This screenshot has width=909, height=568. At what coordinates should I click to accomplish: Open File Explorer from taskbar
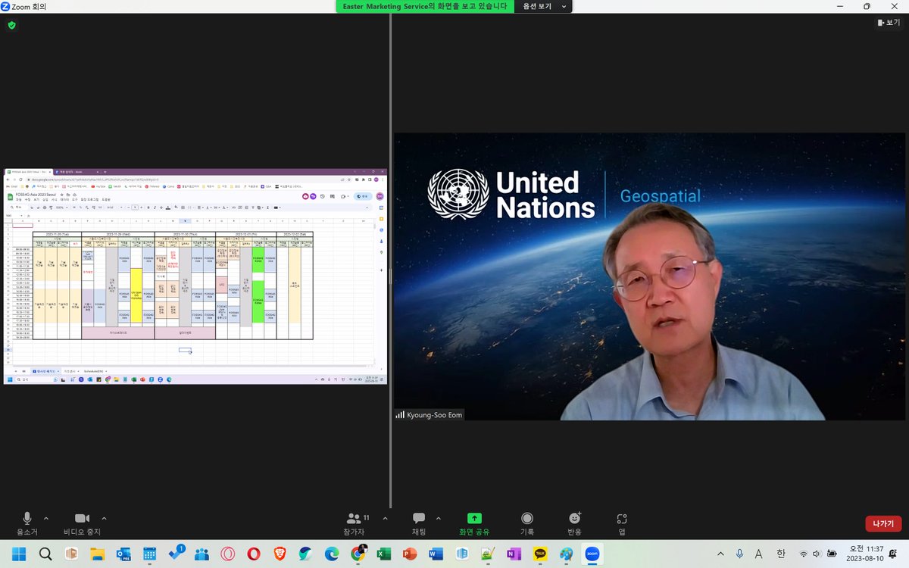point(97,554)
